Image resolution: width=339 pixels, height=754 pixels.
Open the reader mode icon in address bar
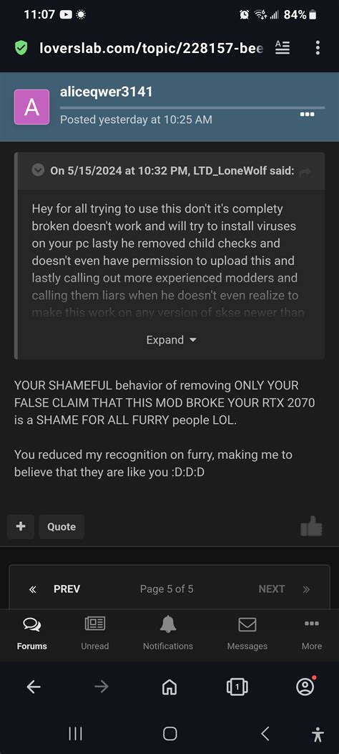click(x=282, y=47)
